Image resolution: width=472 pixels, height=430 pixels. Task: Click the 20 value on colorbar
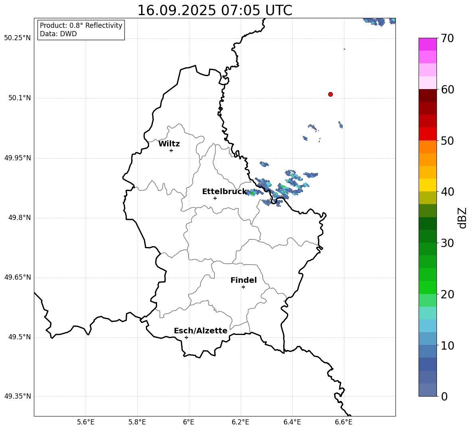tap(447, 294)
